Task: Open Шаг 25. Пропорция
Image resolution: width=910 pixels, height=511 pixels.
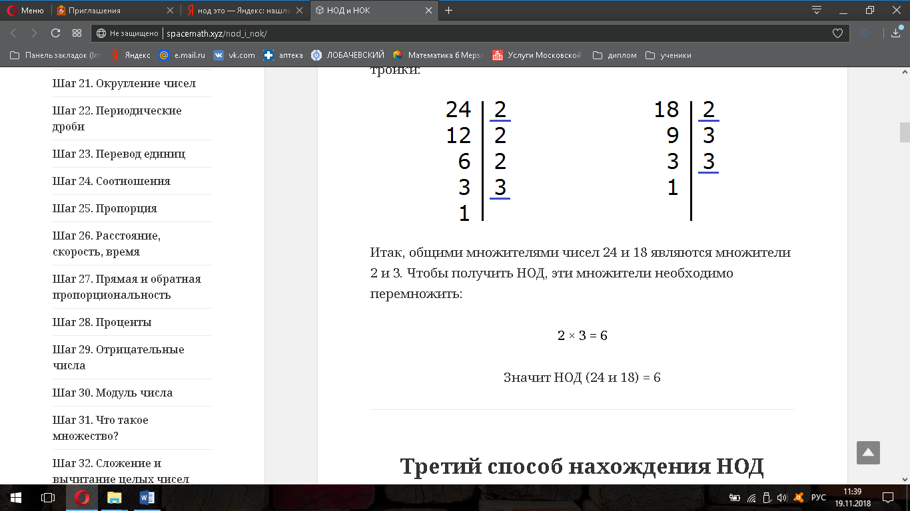Action: (x=105, y=208)
